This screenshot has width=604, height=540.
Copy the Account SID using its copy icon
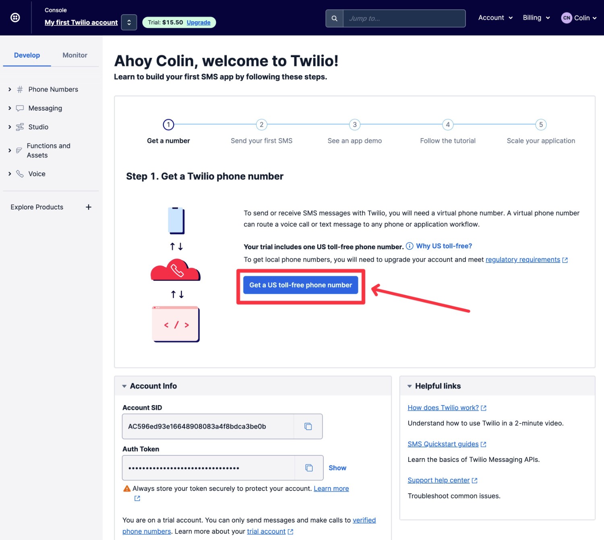pos(308,426)
